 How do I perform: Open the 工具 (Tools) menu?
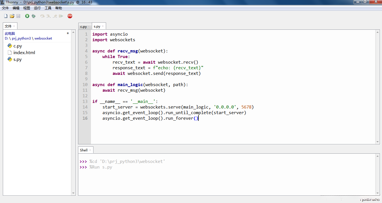[x=48, y=8]
